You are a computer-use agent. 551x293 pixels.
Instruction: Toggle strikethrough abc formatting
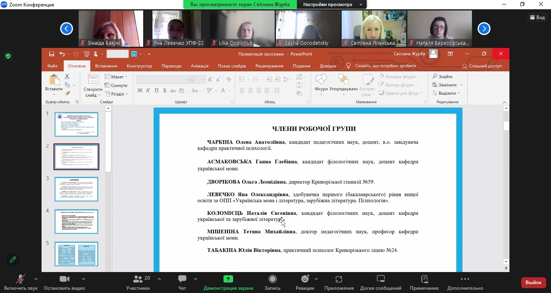point(174,90)
